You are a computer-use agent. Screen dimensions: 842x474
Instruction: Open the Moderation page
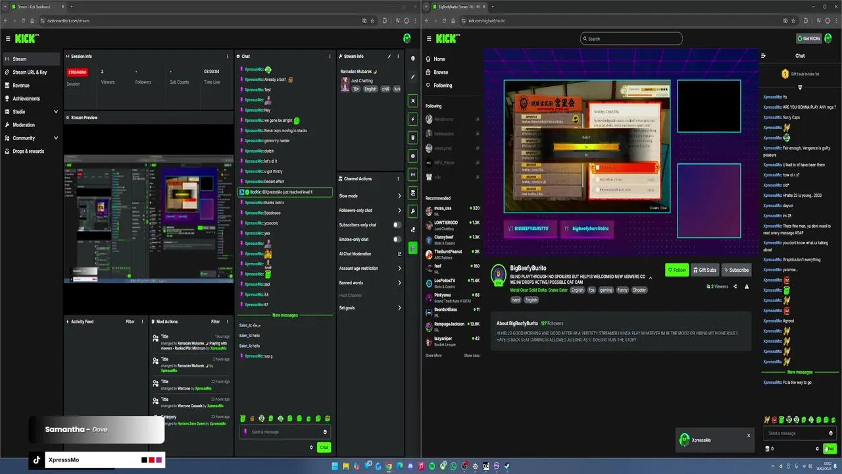pyautogui.click(x=24, y=125)
